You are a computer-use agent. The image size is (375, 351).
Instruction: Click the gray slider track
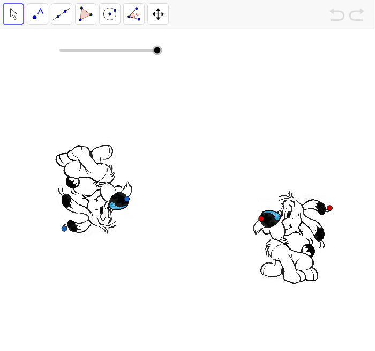[108, 50]
